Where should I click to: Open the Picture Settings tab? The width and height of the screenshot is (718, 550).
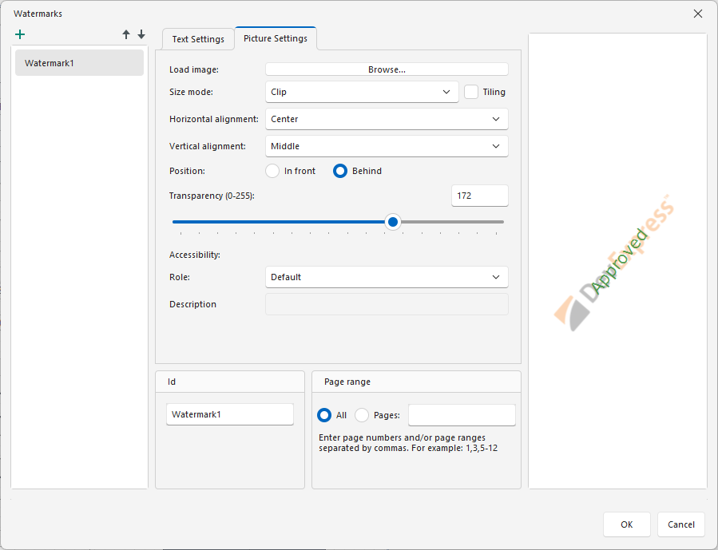pos(276,38)
